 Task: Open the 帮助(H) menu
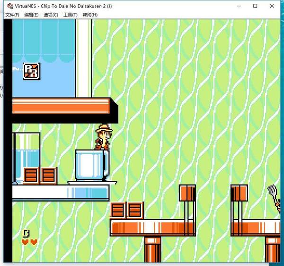pyautogui.click(x=90, y=15)
